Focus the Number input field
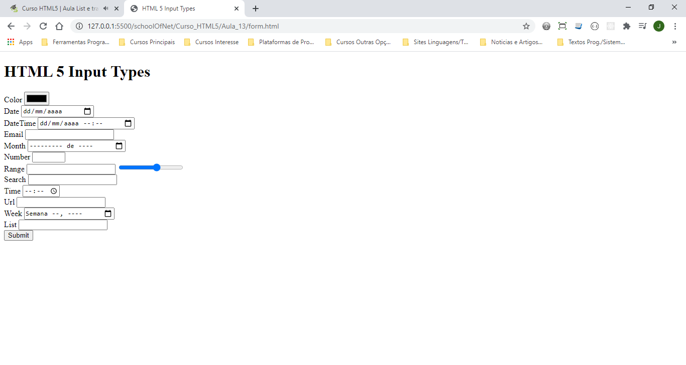Screen dimensions: 686x365 click(x=49, y=157)
